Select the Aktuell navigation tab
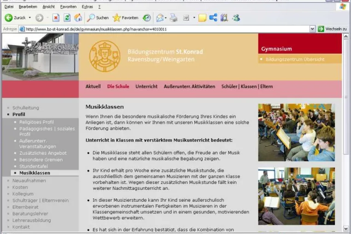Viewport: 351px width, 234px height. click(x=93, y=87)
